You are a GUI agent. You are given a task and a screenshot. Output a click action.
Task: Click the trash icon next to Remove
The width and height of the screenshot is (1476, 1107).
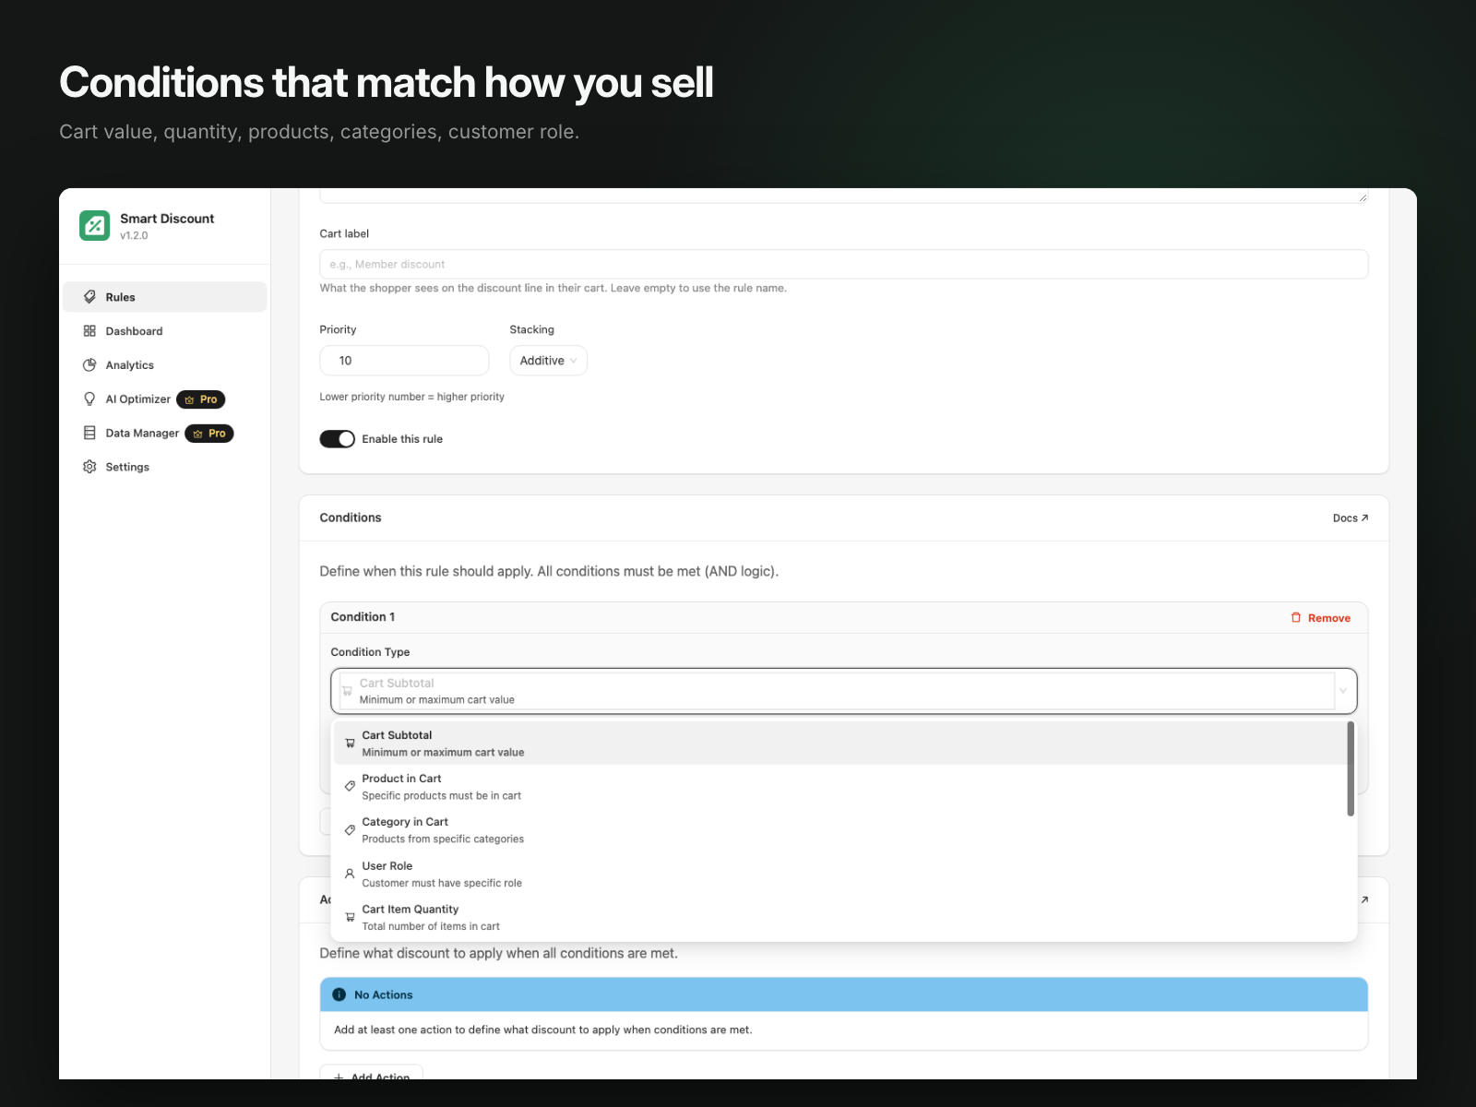click(1296, 617)
